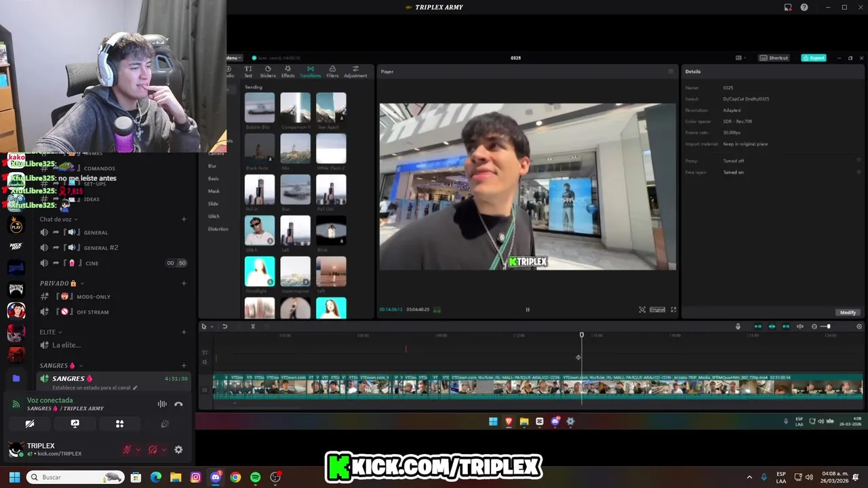Open the Filters tab in CapCut

click(332, 72)
